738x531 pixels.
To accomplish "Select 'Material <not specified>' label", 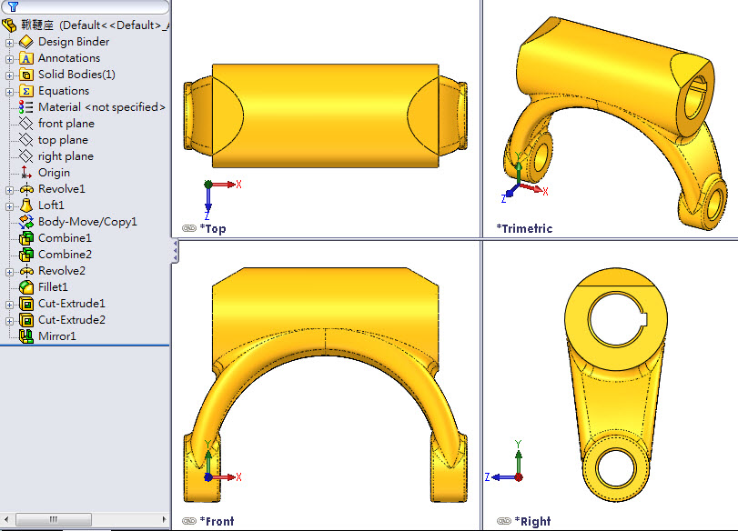I will (x=102, y=107).
